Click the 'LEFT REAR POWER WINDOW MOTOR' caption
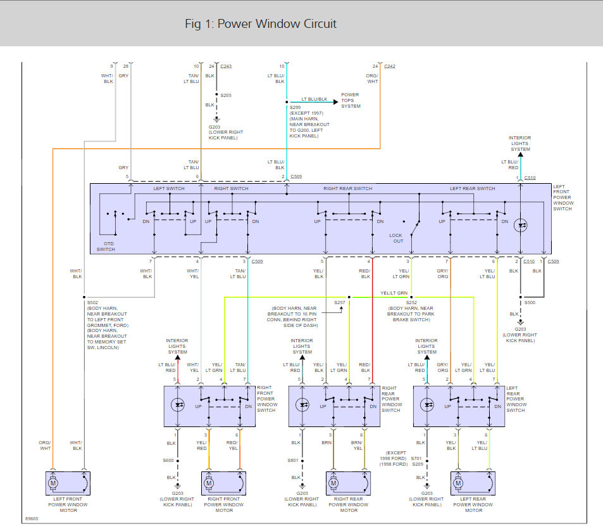This screenshot has height=531, width=603. coord(473,505)
